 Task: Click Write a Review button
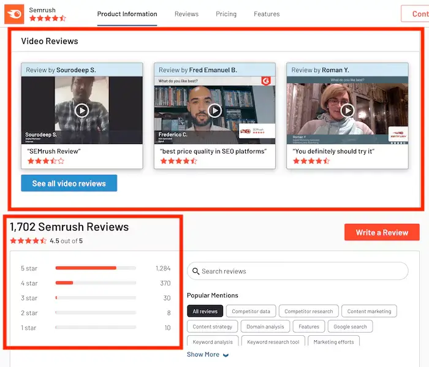coord(382,232)
